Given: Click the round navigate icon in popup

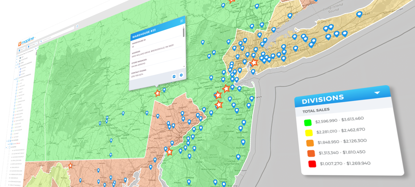Looking at the screenshot, I should [181, 75].
